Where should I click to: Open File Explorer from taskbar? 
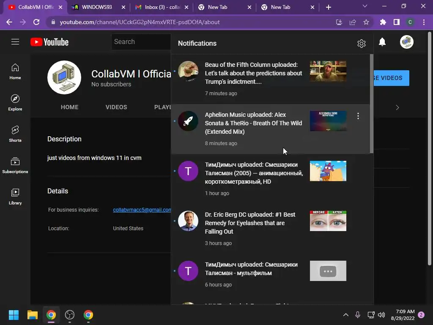[32, 315]
